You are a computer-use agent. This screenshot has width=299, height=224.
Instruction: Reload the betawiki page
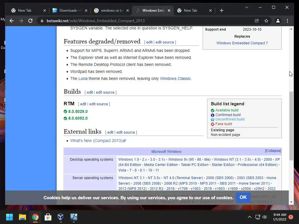(x=30, y=21)
